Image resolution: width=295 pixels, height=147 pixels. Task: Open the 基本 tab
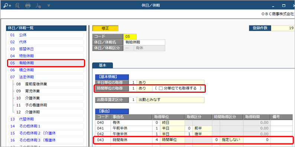pyautogui.click(x=103, y=65)
